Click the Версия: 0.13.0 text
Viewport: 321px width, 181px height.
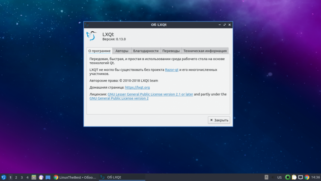[114, 39]
